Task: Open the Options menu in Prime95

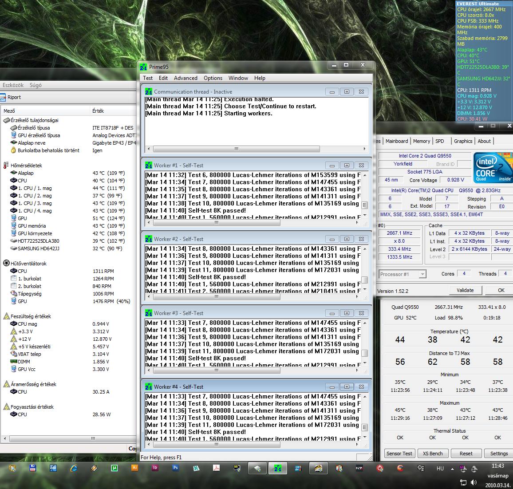Action: (x=213, y=78)
